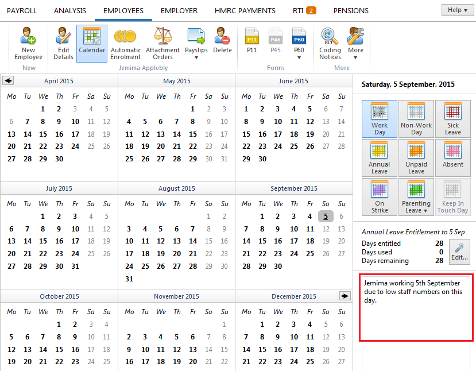Open Coding Notices
The image size is (476, 371).
click(x=330, y=44)
